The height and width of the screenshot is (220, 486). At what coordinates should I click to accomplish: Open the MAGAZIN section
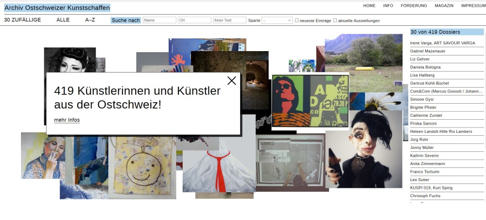pos(444,5)
